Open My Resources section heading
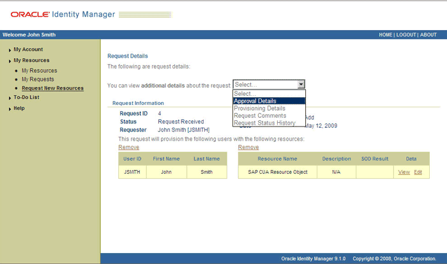 tap(32, 60)
